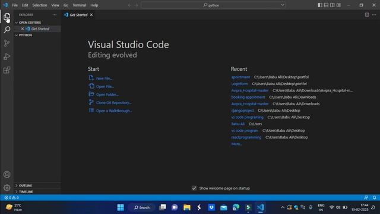Image resolution: width=380 pixels, height=214 pixels.
Task: Toggle primary side bar layout icon
Action: click(x=320, y=5)
